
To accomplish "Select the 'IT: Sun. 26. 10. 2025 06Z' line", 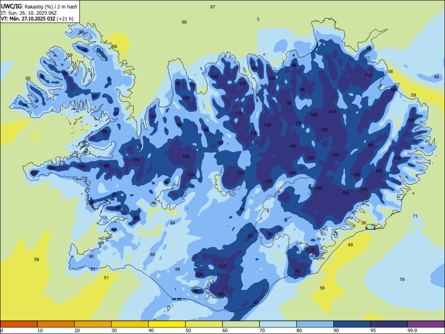I will pyautogui.click(x=28, y=13).
